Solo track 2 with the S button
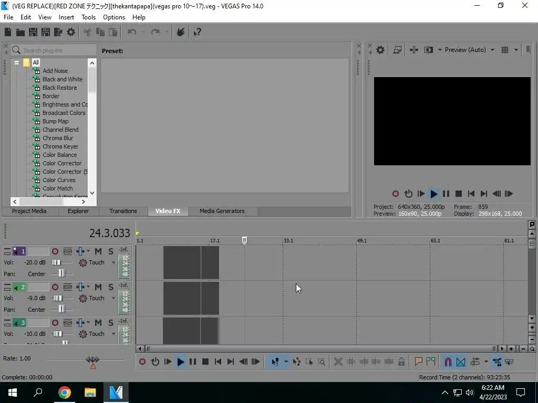 tap(110, 287)
